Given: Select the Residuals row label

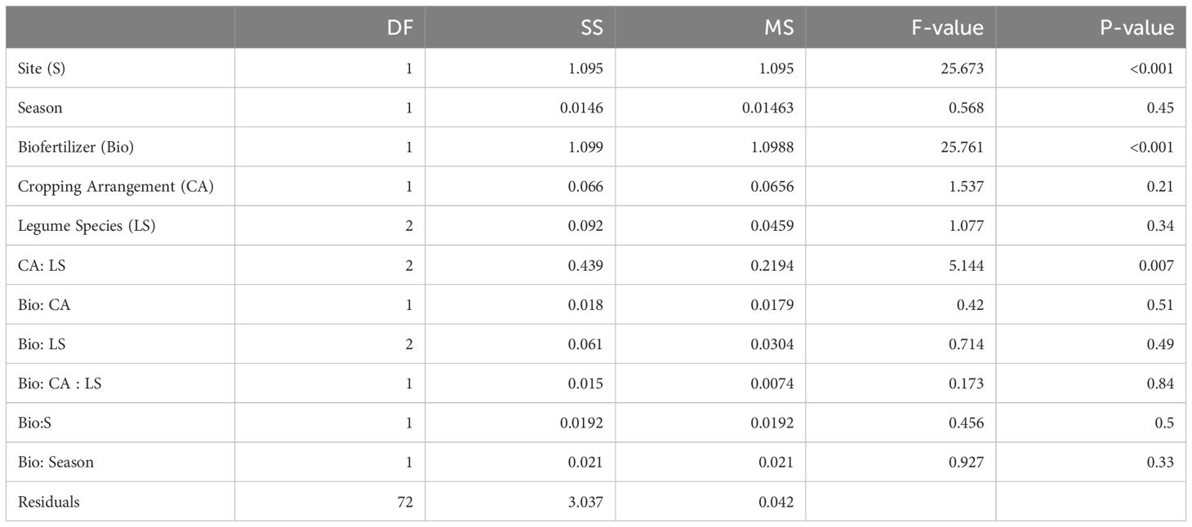Looking at the screenshot, I should 49,502.
